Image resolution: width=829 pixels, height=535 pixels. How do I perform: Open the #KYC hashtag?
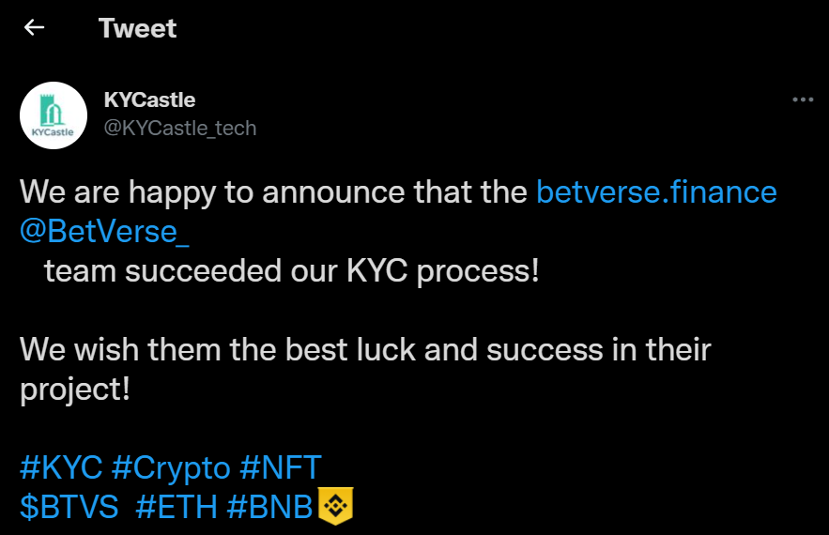point(61,466)
